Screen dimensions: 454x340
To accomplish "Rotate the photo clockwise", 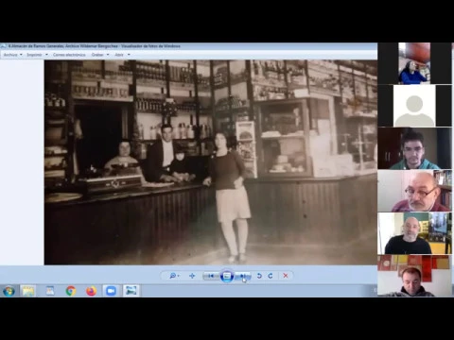I will coord(271,276).
